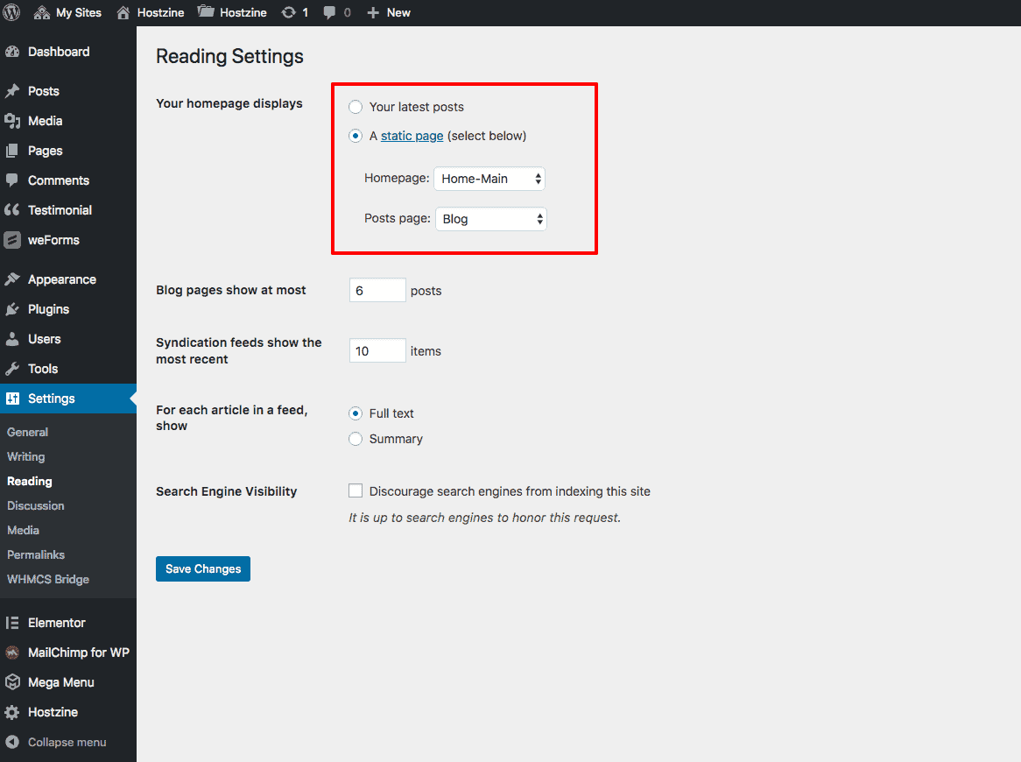Click the Save Changes button
This screenshot has height=762, width=1021.
point(203,568)
